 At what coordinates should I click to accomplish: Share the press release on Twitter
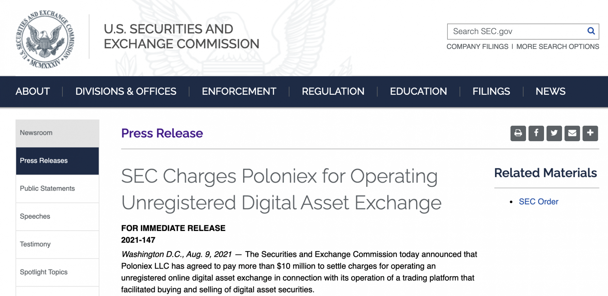tap(554, 133)
